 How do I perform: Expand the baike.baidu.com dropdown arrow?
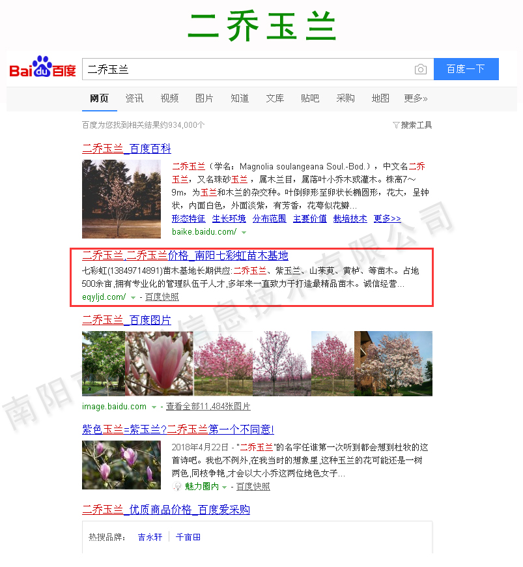(244, 232)
